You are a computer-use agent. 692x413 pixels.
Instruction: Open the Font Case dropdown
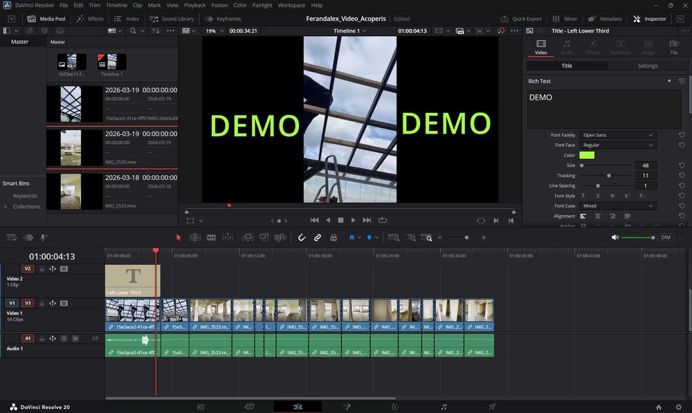pyautogui.click(x=617, y=206)
